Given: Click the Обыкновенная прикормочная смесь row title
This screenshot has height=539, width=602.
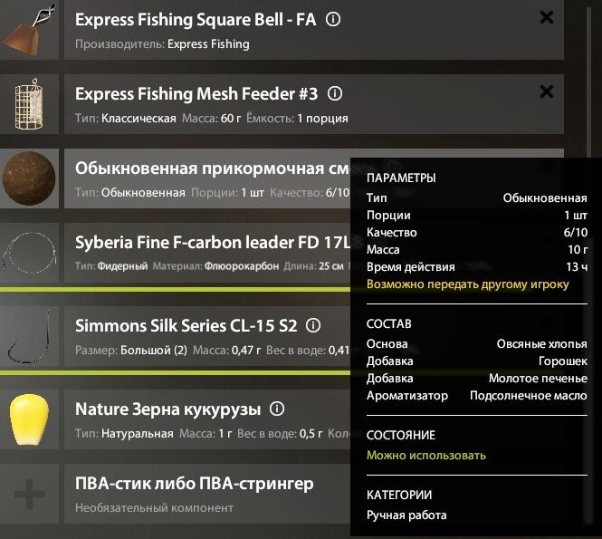Looking at the screenshot, I should (213, 168).
